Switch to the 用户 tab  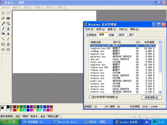(x=133, y=35)
